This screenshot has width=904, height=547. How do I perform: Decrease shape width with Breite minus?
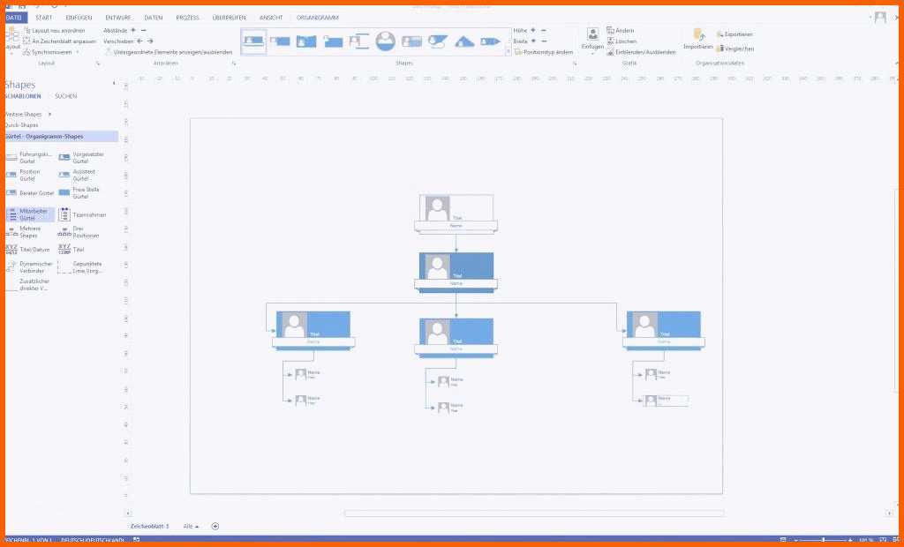[544, 41]
